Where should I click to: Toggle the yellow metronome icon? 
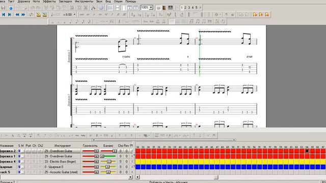[39, 15]
